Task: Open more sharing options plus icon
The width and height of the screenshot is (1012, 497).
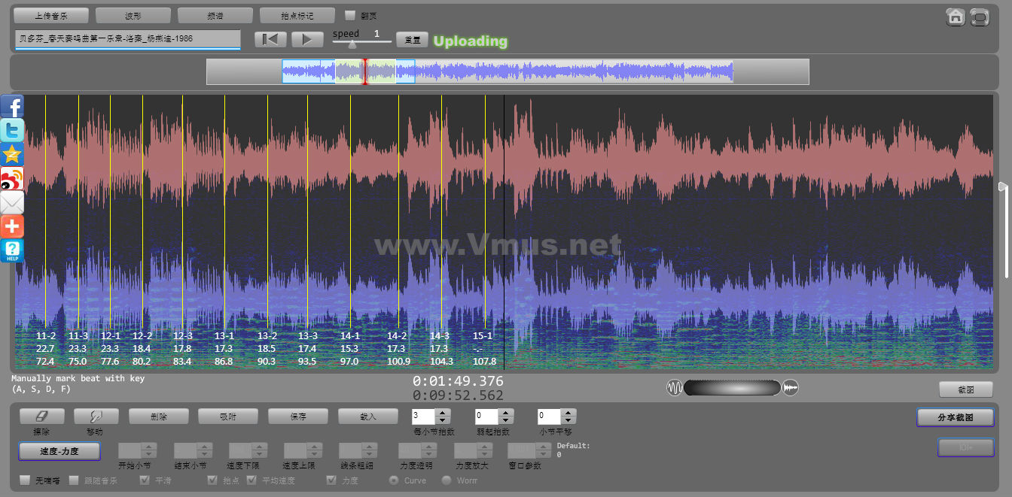Action: 12,226
